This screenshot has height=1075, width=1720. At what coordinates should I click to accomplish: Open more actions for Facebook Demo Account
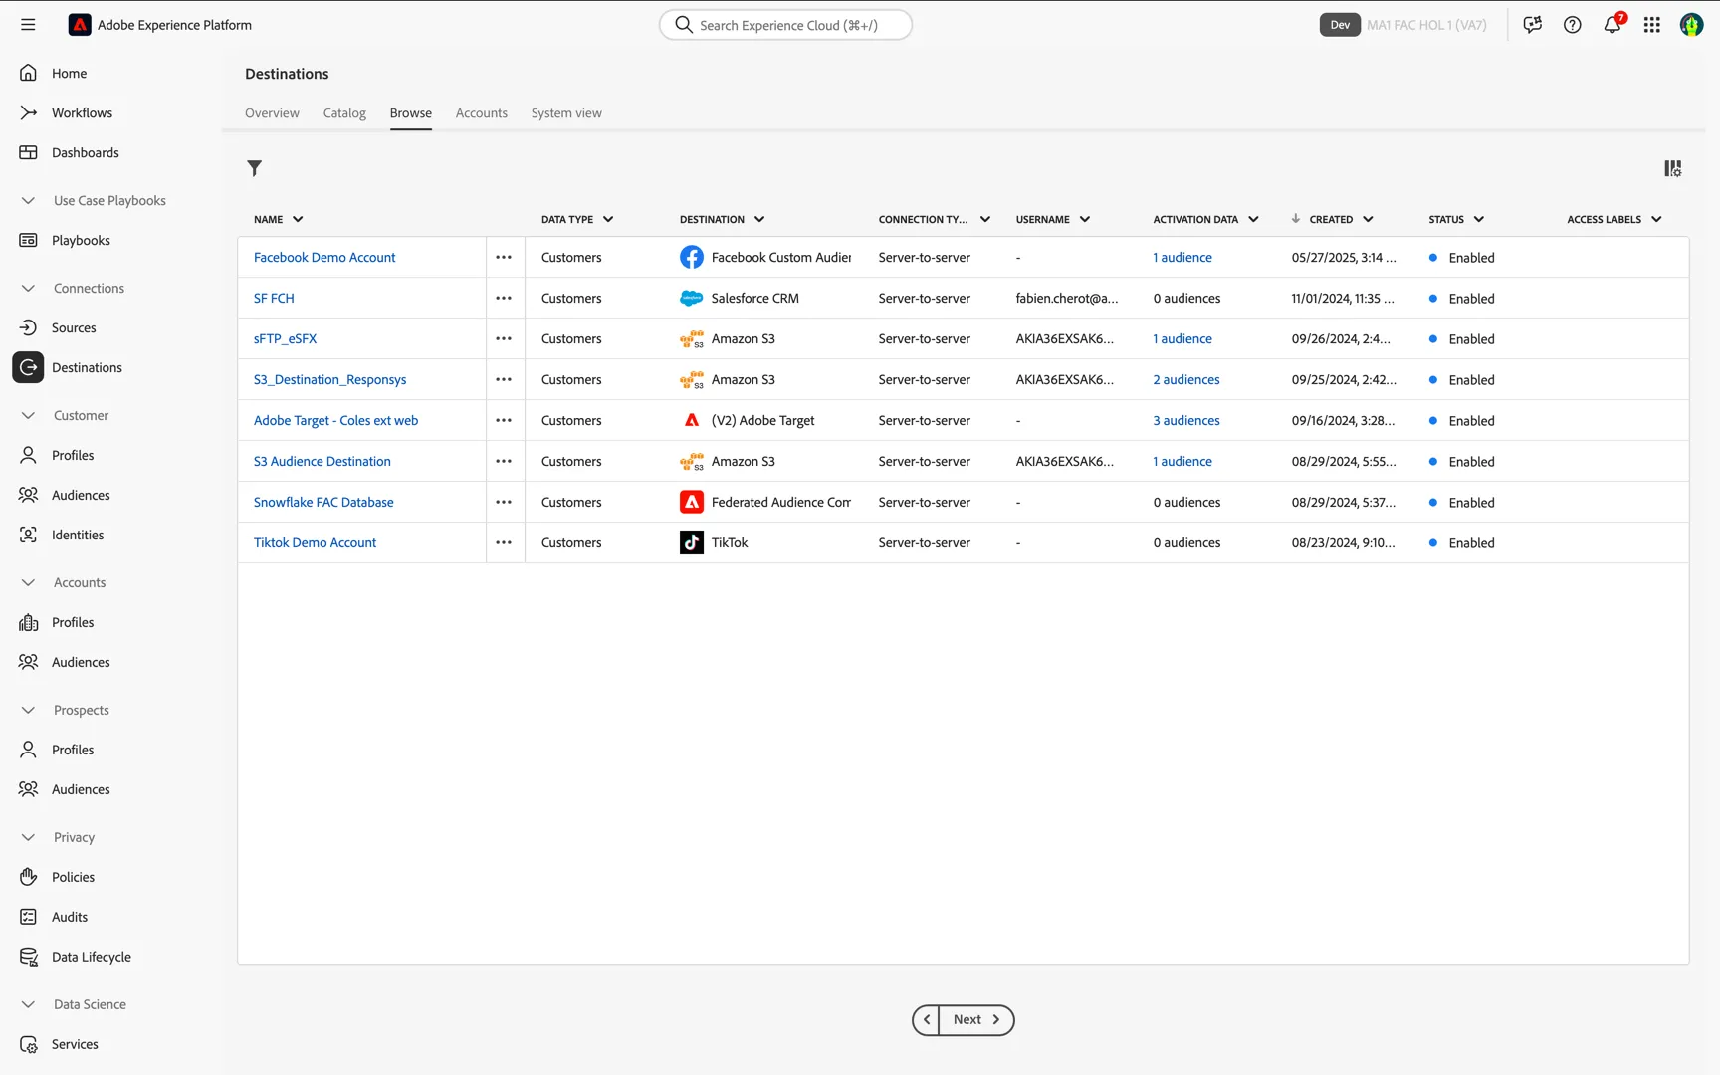pyautogui.click(x=504, y=257)
